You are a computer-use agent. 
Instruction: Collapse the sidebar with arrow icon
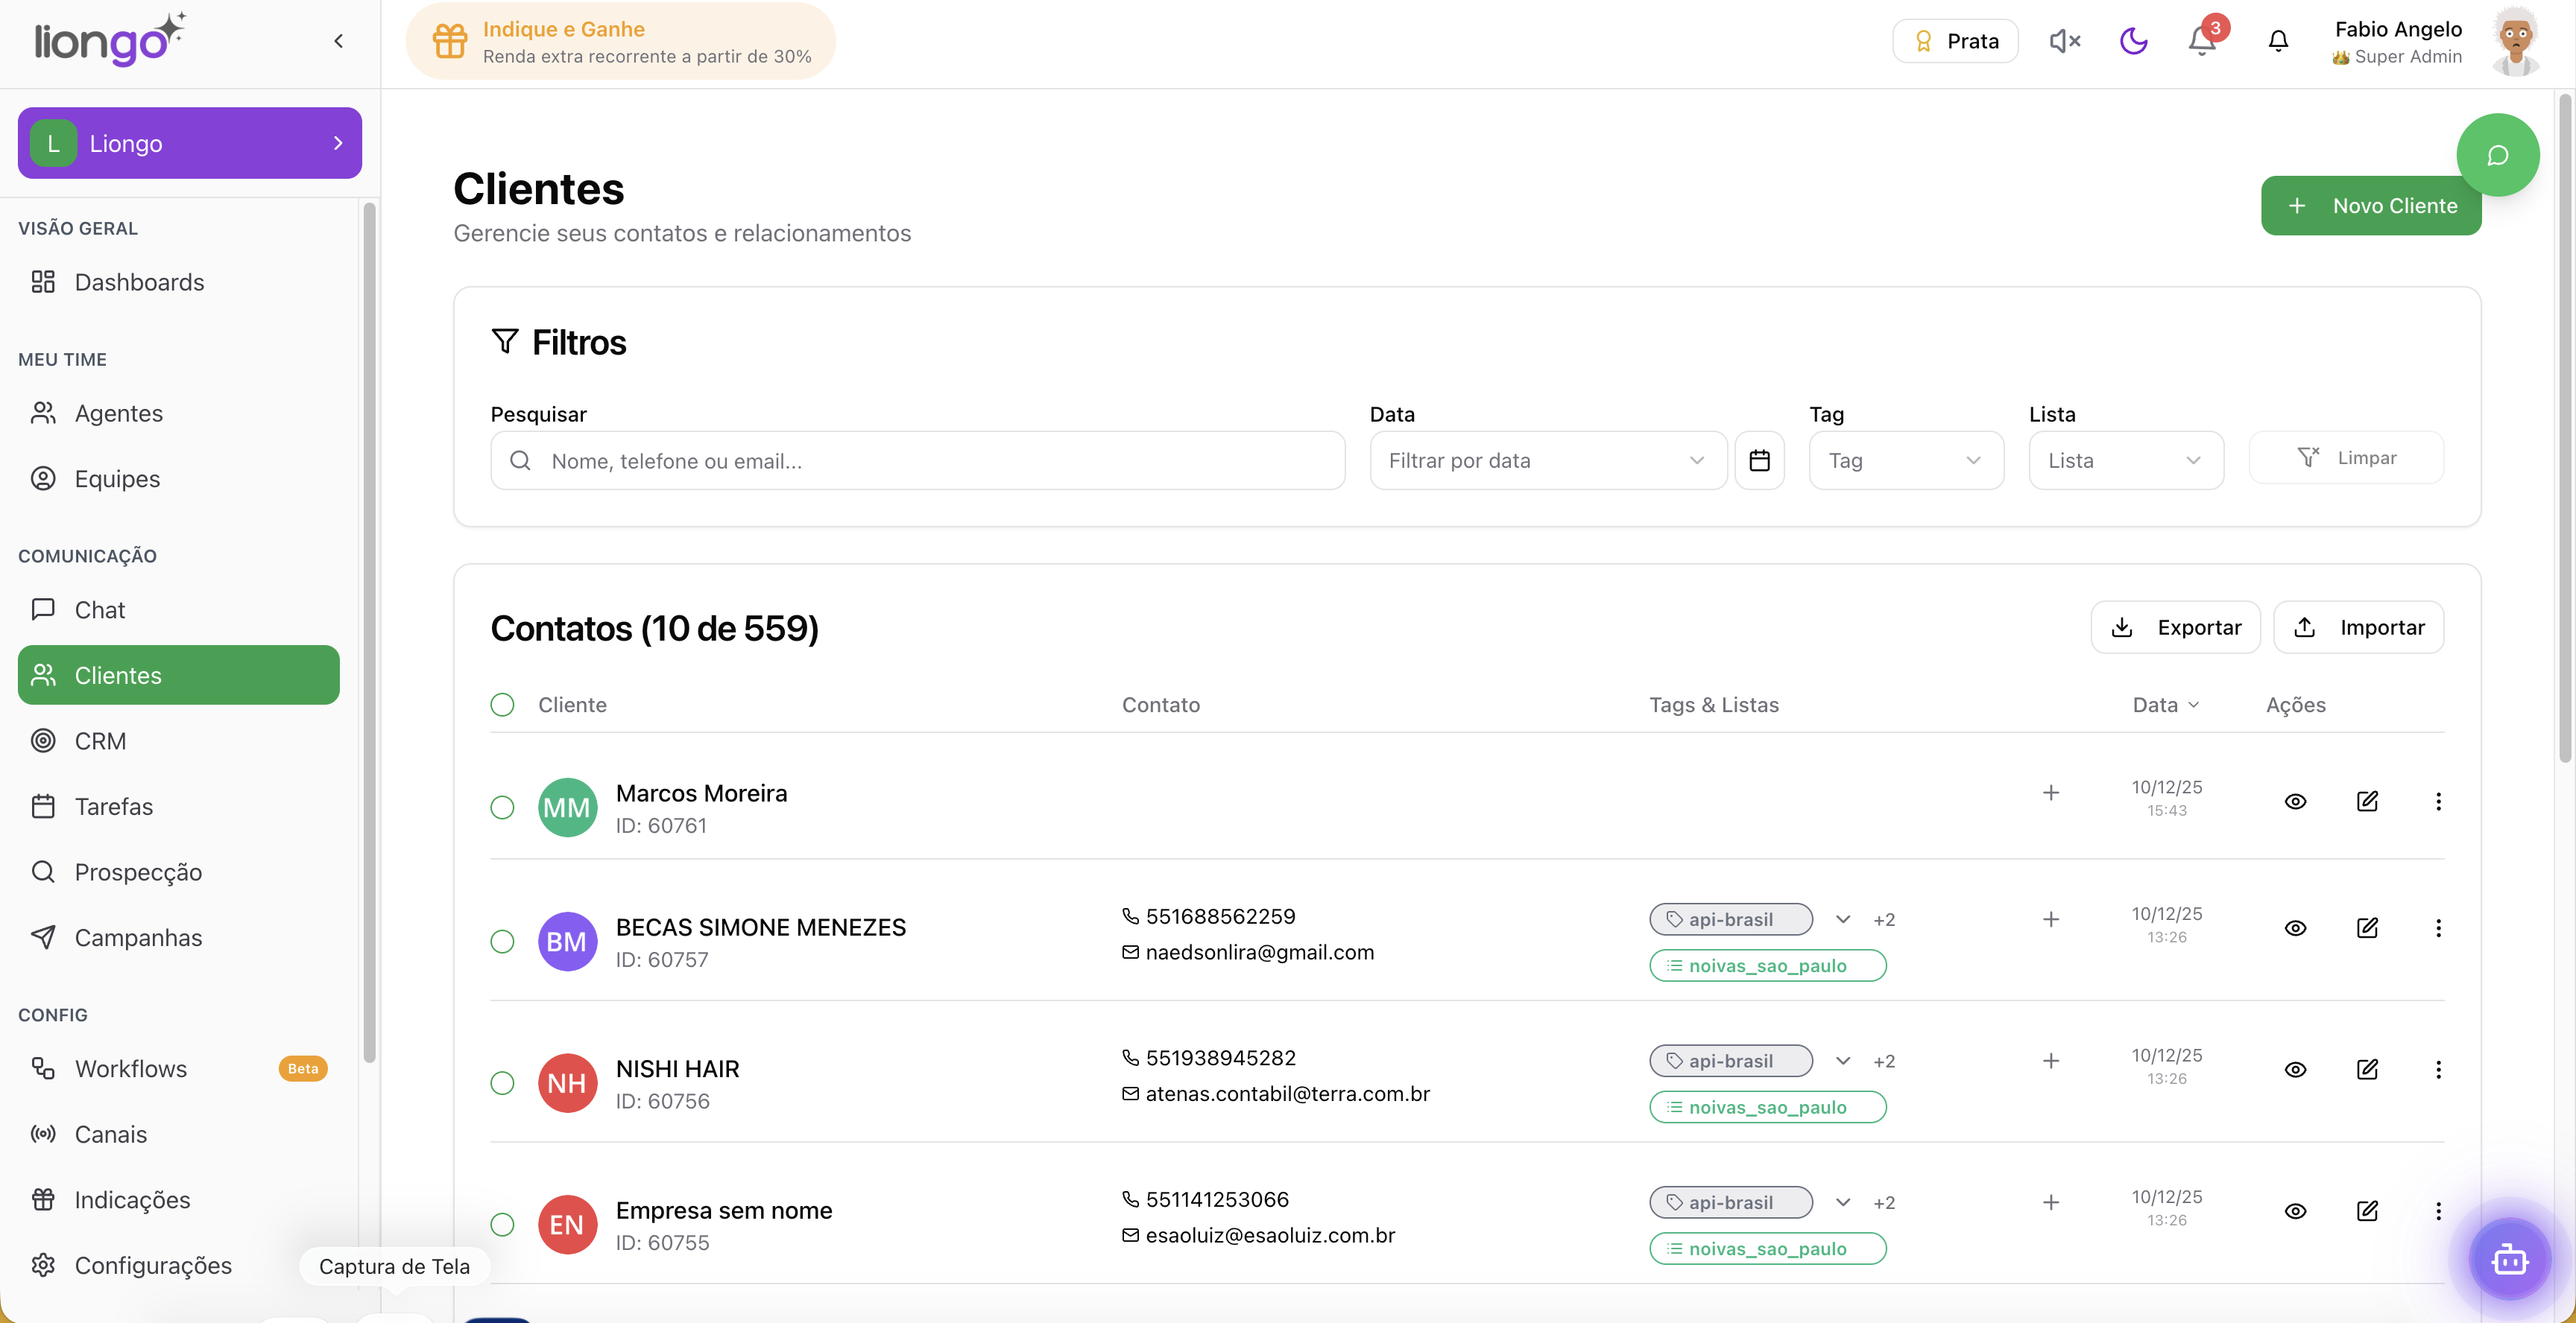pyautogui.click(x=339, y=41)
